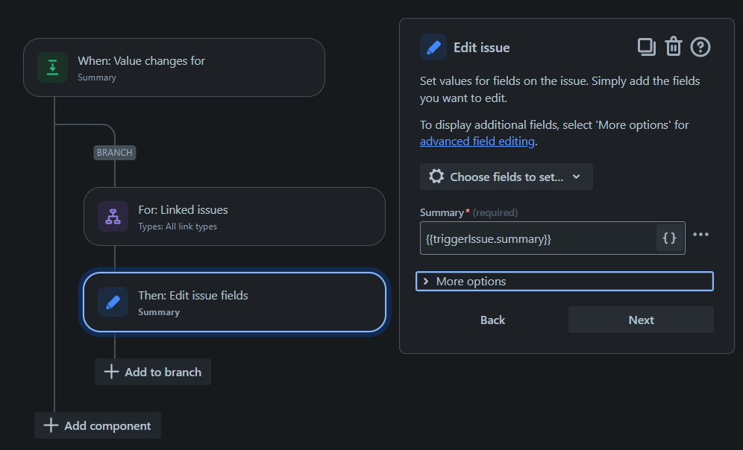Delete the Edit issue component
This screenshot has width=743, height=450.
tap(674, 47)
